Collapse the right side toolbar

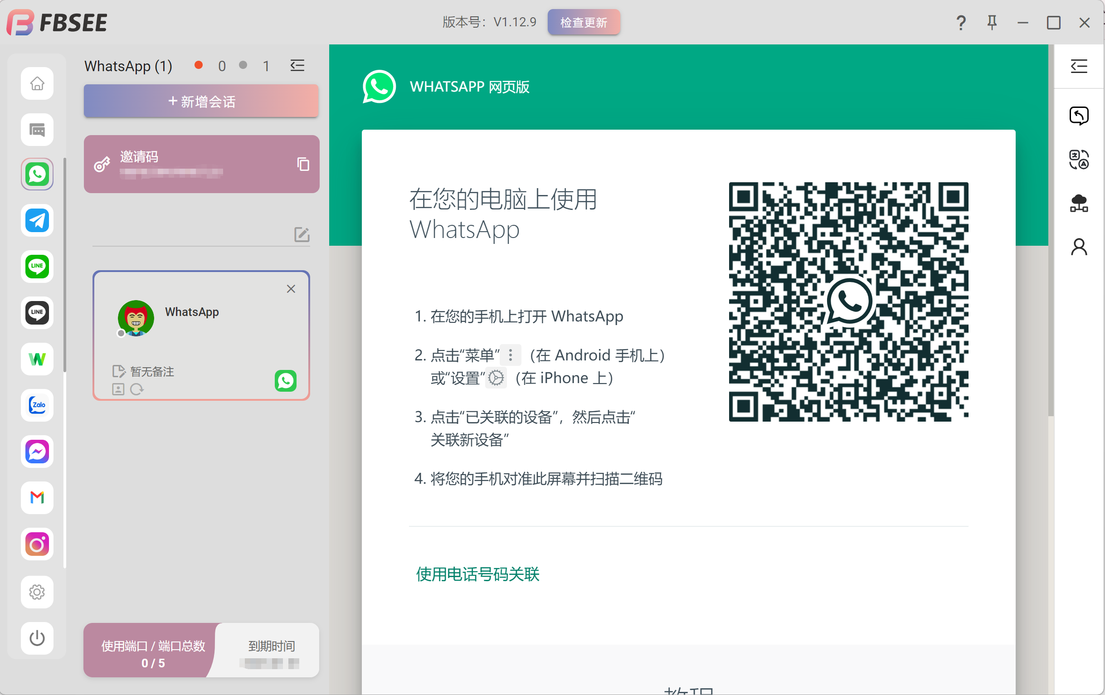coord(1079,66)
